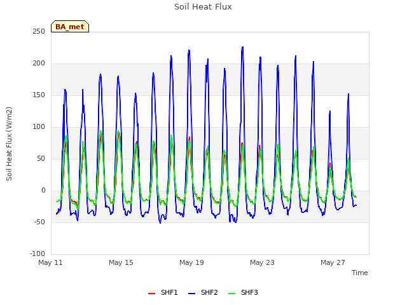Click the 150 y-axis tick label
407x305 pixels.
point(39,95)
